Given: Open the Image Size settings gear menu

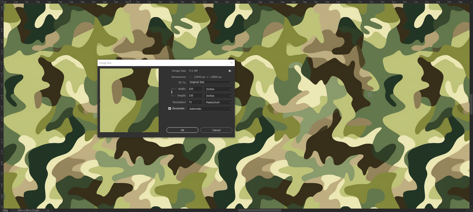Looking at the screenshot, I should pos(229,71).
